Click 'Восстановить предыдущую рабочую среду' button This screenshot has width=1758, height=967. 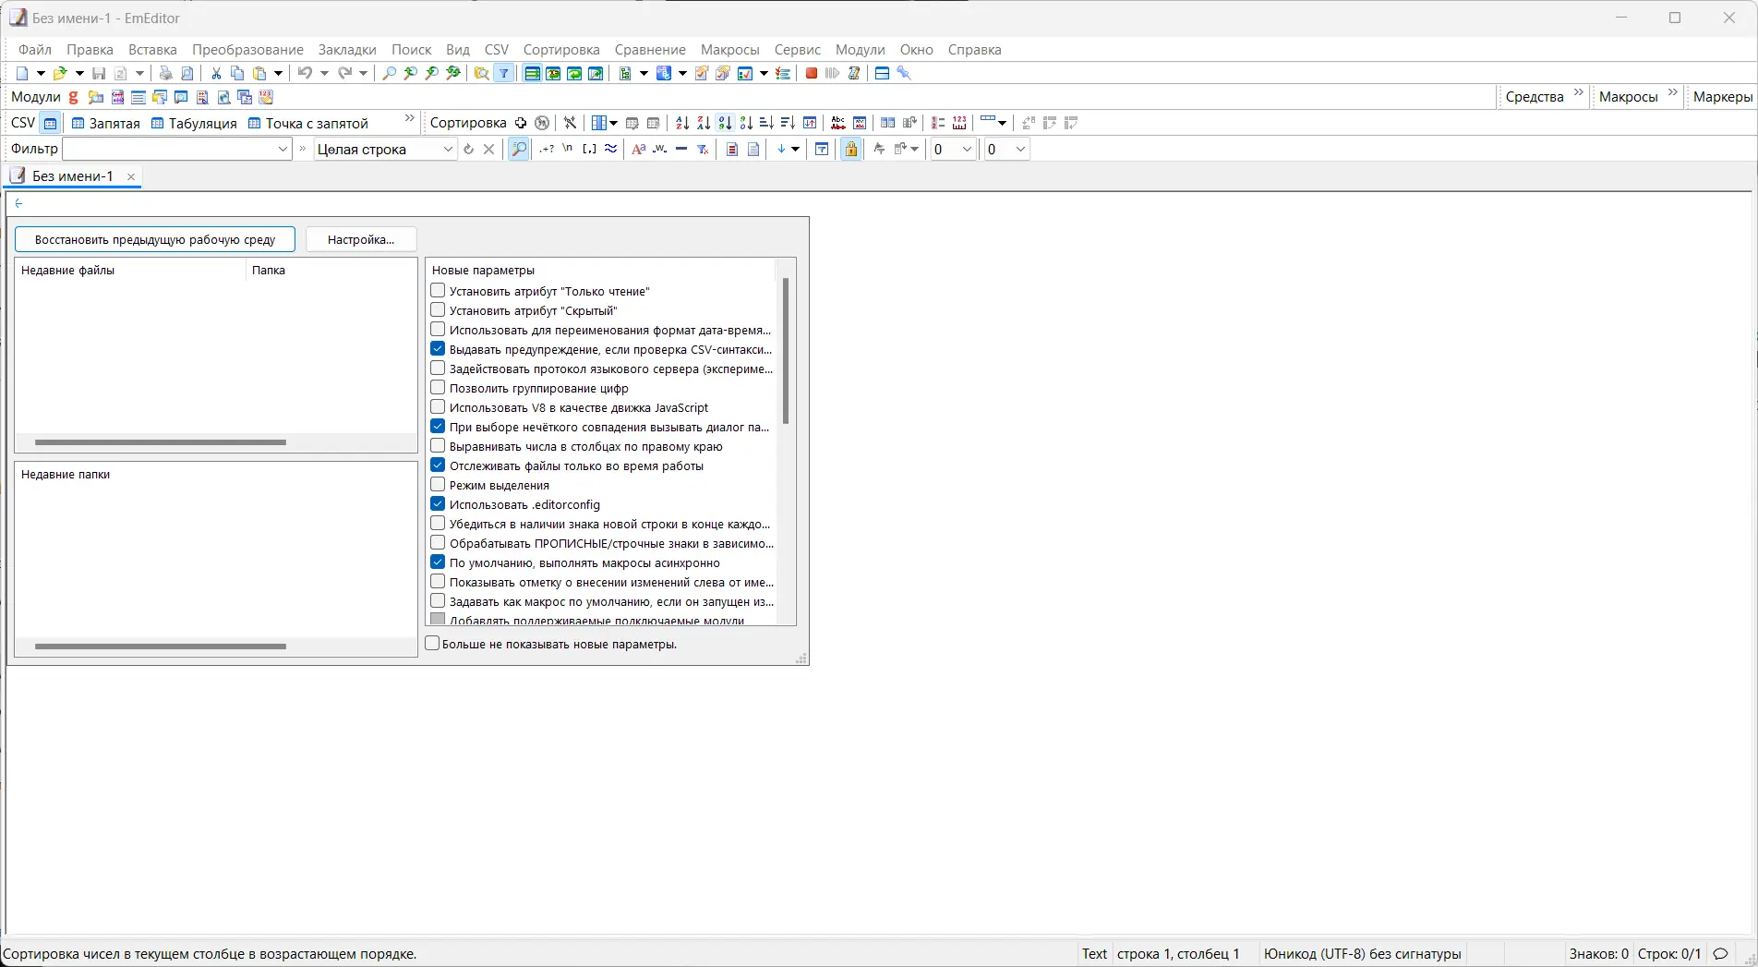point(154,239)
